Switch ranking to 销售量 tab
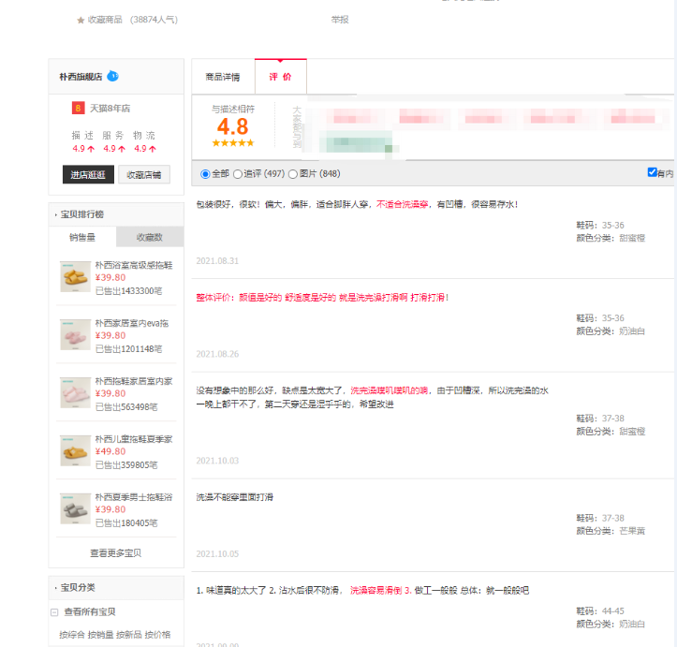677x647 pixels. pos(82,237)
